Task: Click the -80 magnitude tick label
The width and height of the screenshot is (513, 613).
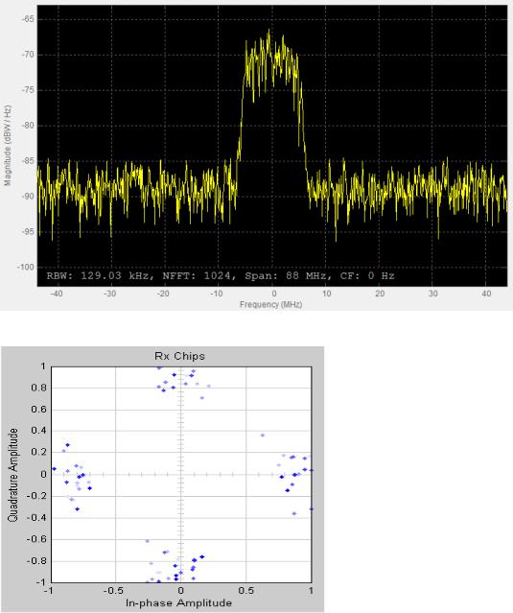Action: [27, 126]
